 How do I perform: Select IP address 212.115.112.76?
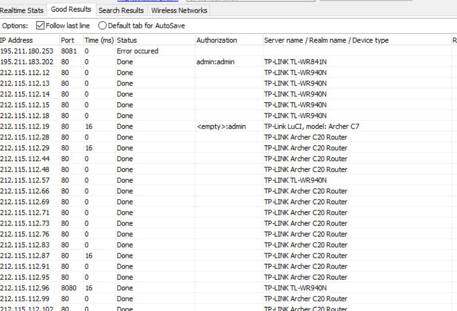(25, 234)
